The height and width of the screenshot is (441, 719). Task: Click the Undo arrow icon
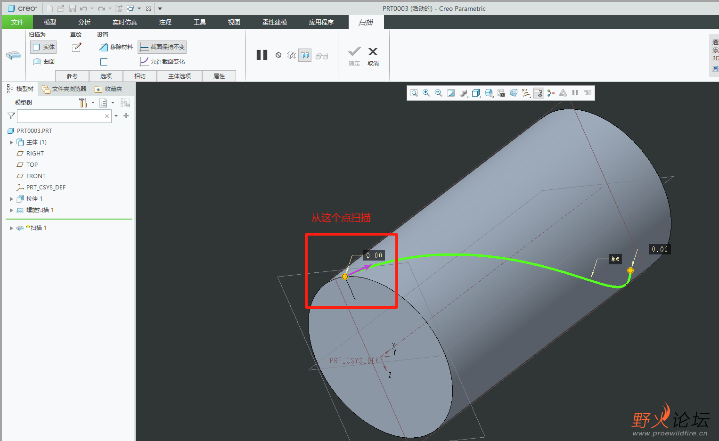[83, 8]
